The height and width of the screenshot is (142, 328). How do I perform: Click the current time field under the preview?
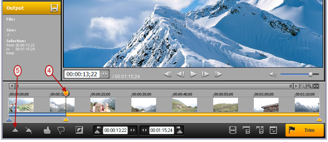coord(82,74)
